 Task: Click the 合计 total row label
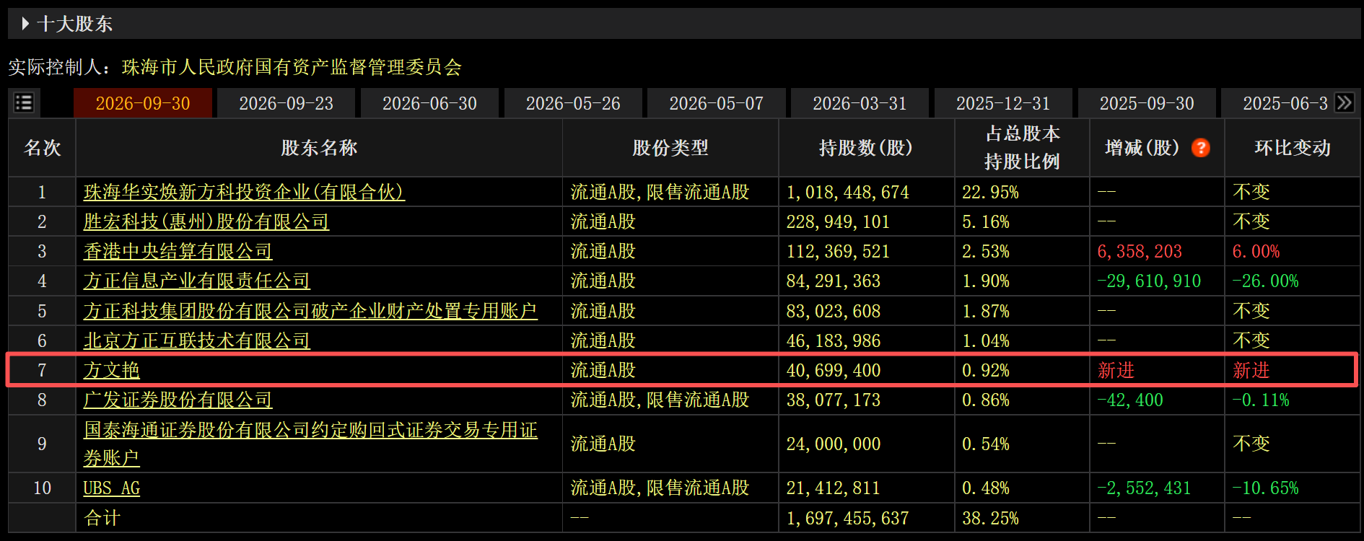coord(102,518)
